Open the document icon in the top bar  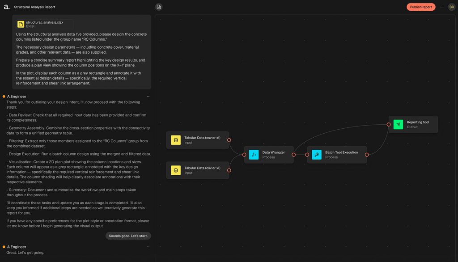(159, 7)
